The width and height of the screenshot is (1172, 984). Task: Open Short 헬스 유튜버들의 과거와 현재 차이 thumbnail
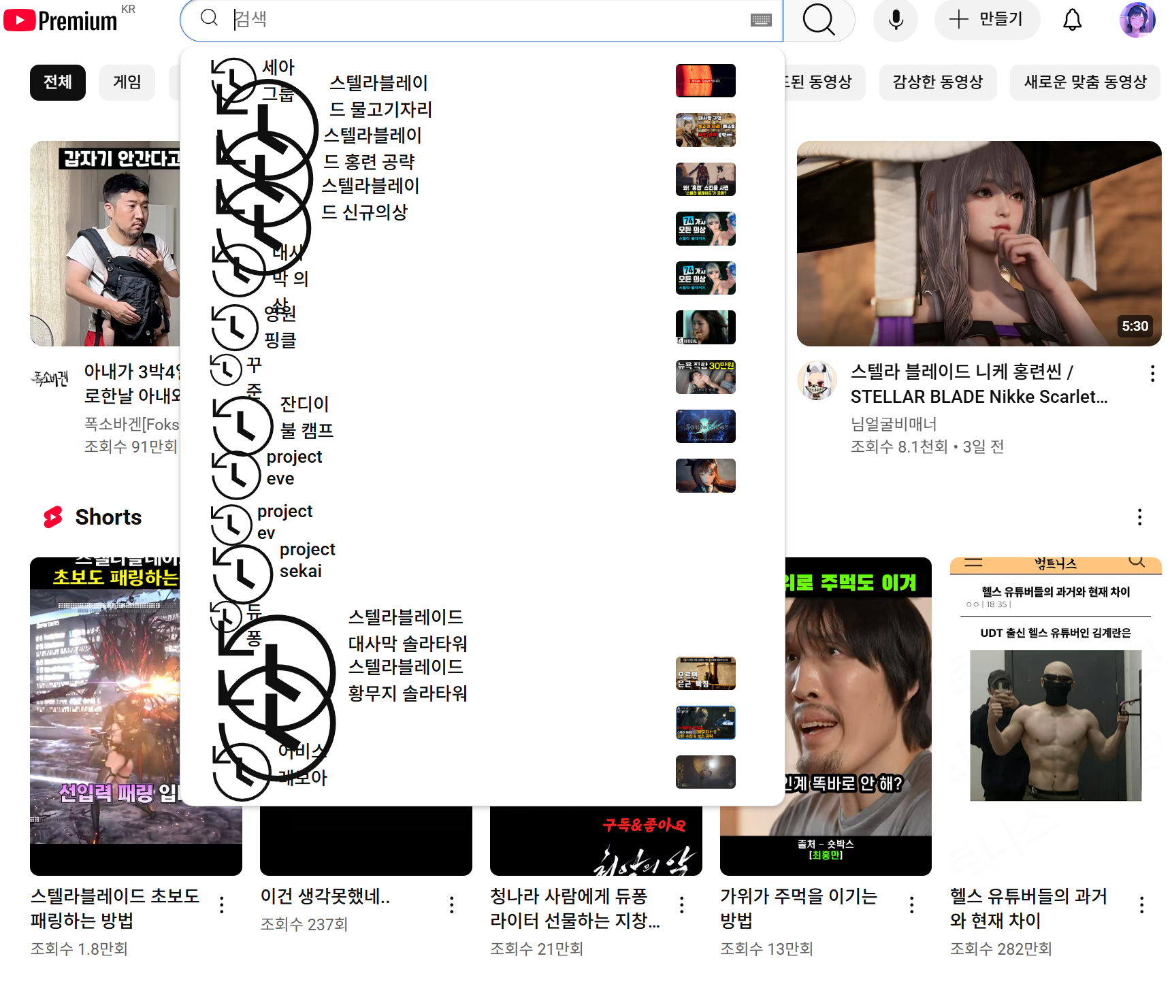pyautogui.click(x=1056, y=717)
